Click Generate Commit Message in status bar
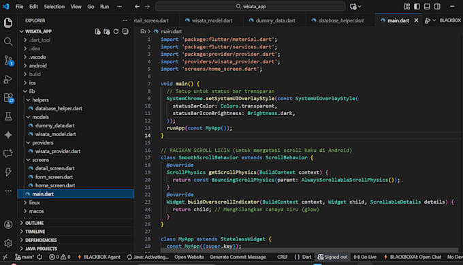Image resolution: width=463 pixels, height=265 pixels. pyautogui.click(x=238, y=257)
